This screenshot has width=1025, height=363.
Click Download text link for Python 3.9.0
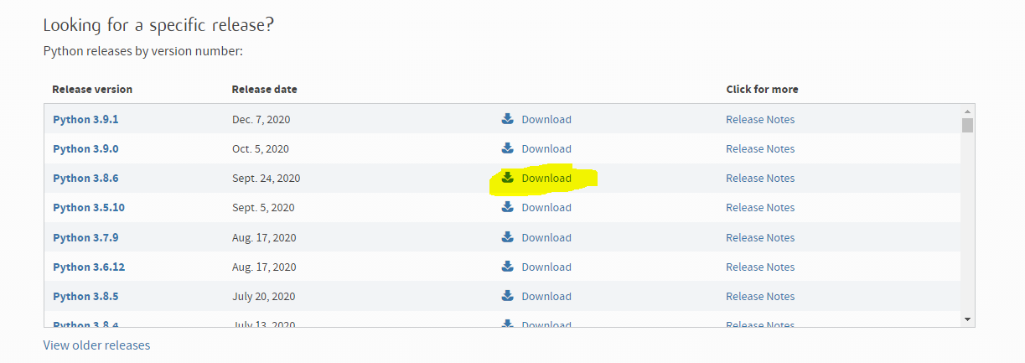(546, 148)
